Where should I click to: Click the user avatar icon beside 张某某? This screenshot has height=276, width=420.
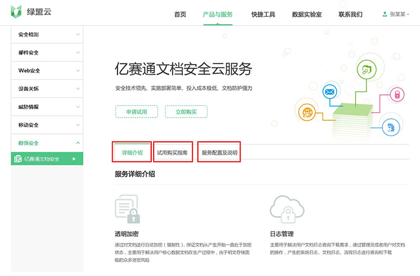click(x=385, y=14)
